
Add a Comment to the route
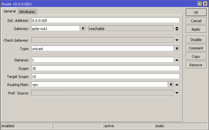196,48
